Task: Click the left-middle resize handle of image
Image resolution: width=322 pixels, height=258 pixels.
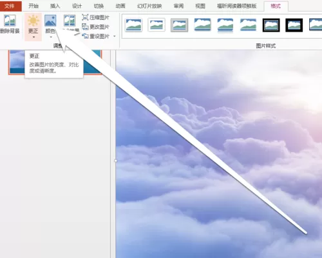Action: pos(116,161)
